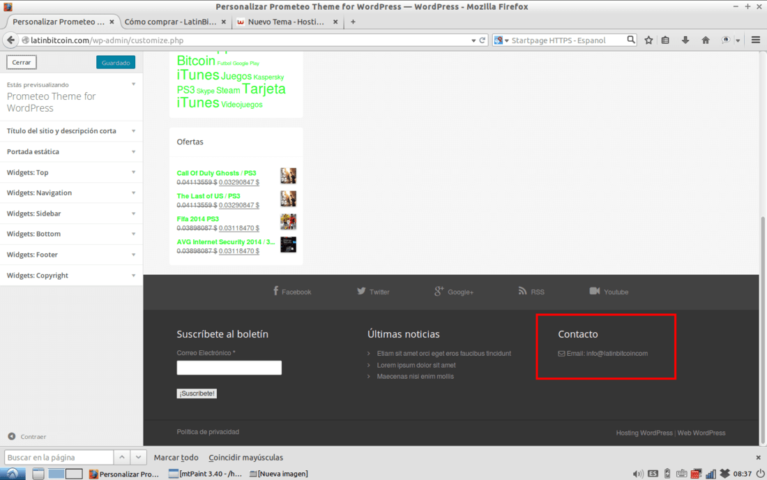Find the previous match with up arrow
767x480 pixels.
tap(122, 458)
